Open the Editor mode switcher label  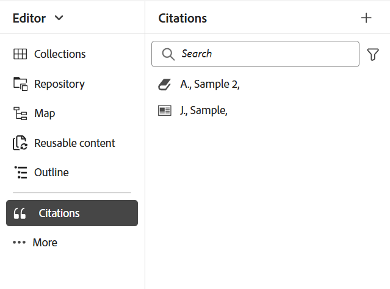point(29,18)
